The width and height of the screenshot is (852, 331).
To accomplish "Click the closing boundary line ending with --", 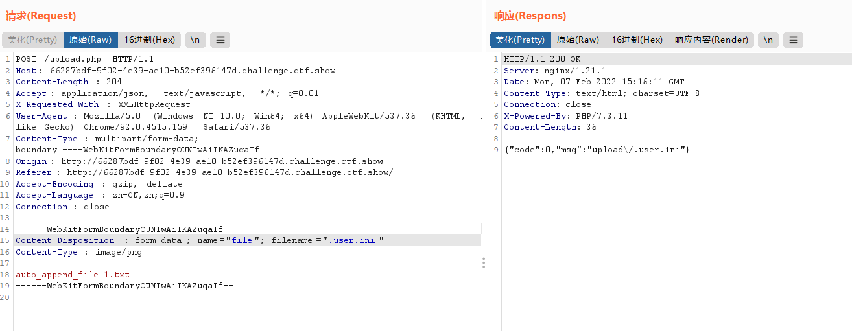I will click(x=124, y=286).
